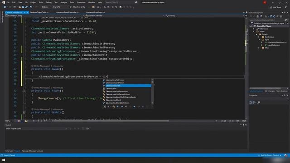Image resolution: width=290 pixels, height=163 pixels.
Task: Toggle IntelliSense target-type expand filter icon
Action: pos(105,107)
